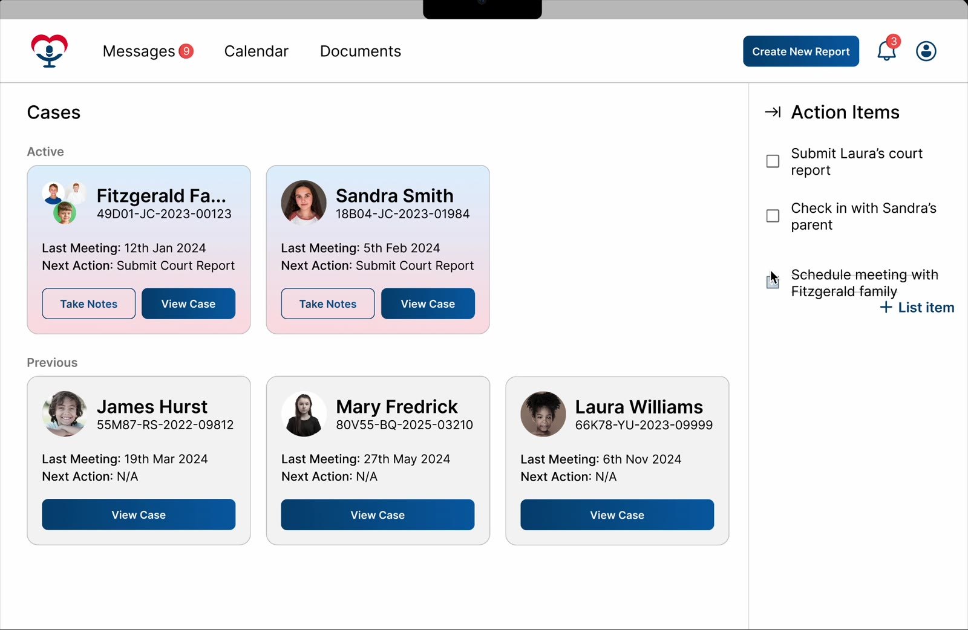Click Last Meeting: 6th Nov 2024

point(601,459)
